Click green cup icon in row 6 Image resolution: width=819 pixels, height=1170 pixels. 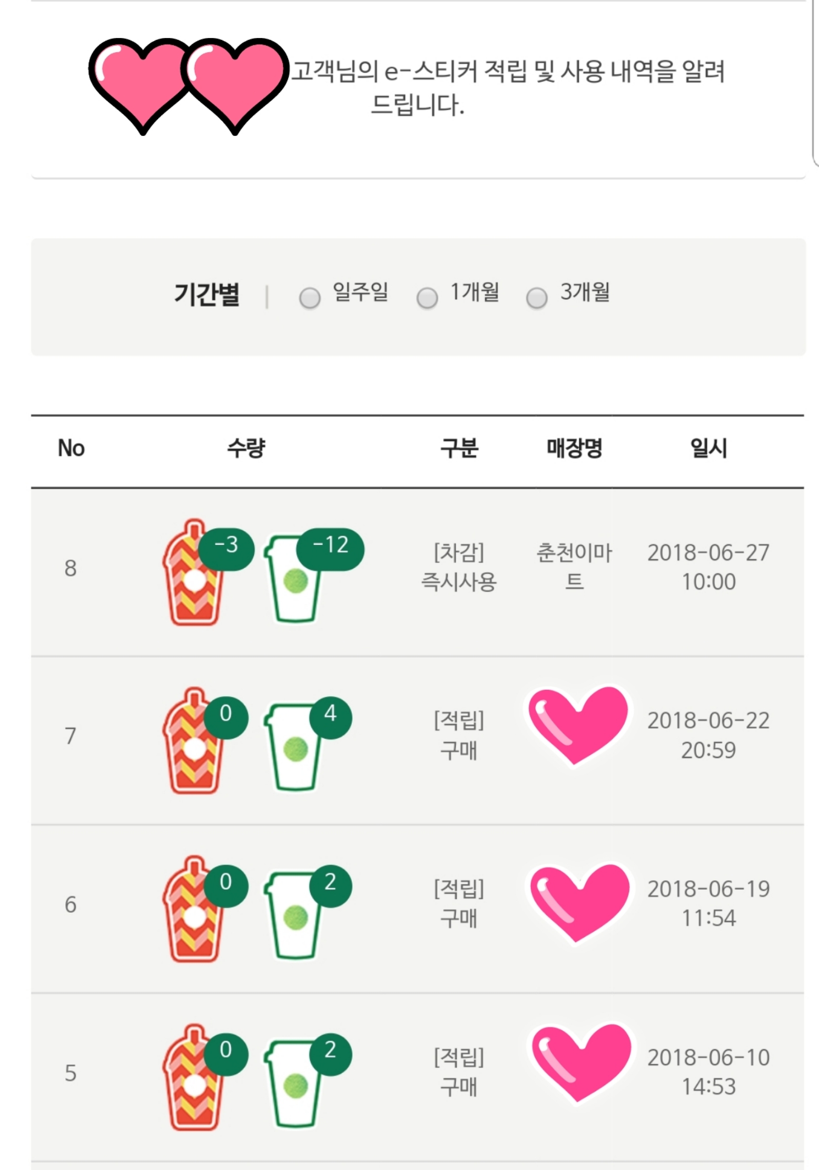coord(294,915)
